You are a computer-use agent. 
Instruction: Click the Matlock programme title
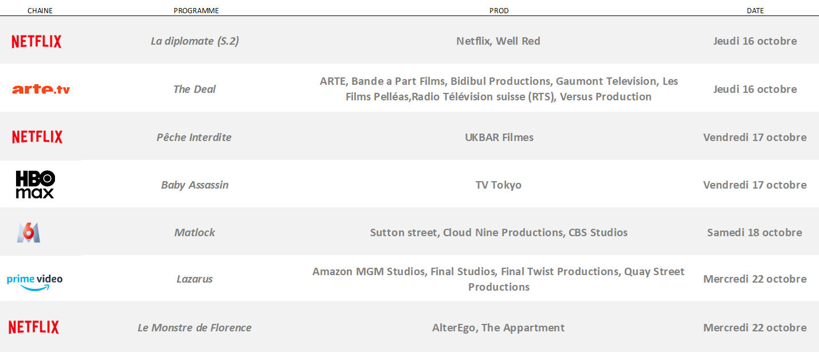point(195,232)
